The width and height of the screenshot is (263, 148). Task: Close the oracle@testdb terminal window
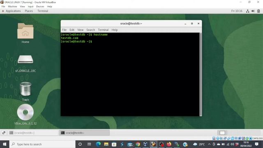[x=198, y=24]
